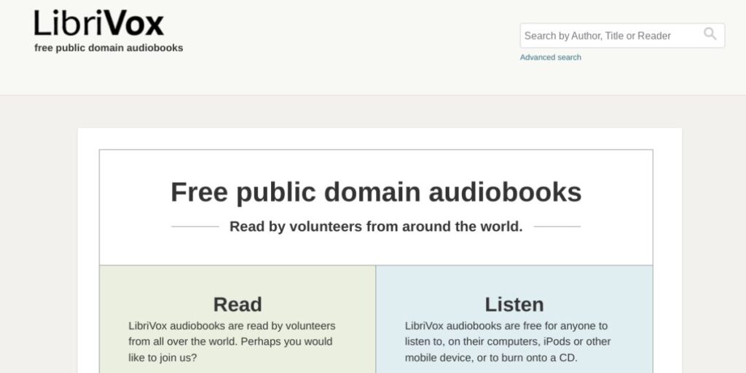The image size is (746, 373).
Task: Open the LibriVox logo home link
Action: pyautogui.click(x=99, y=23)
